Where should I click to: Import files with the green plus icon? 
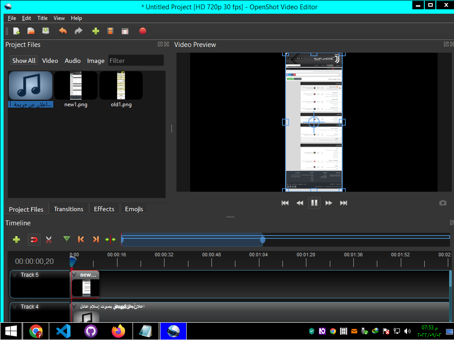(x=96, y=31)
